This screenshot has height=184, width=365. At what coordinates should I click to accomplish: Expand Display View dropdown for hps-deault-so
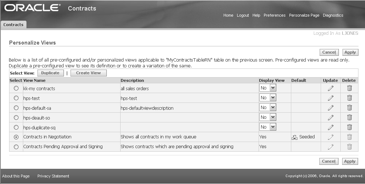tap(268, 117)
